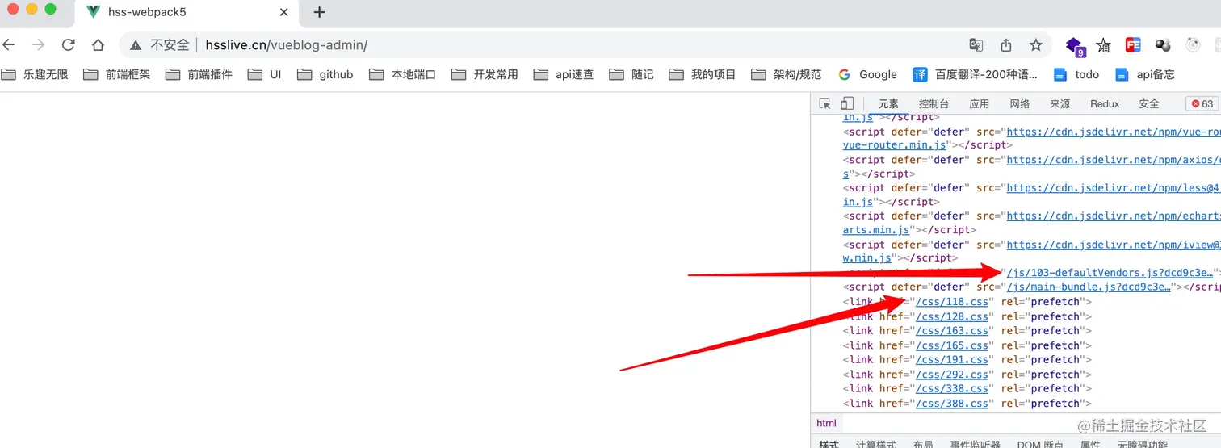Open the UI bookmark folder
Screen dimensions: 1221x448
(265, 74)
